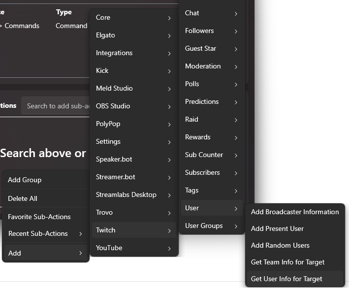Choose Add Random Users
This screenshot has height=291, width=349.
point(295,245)
